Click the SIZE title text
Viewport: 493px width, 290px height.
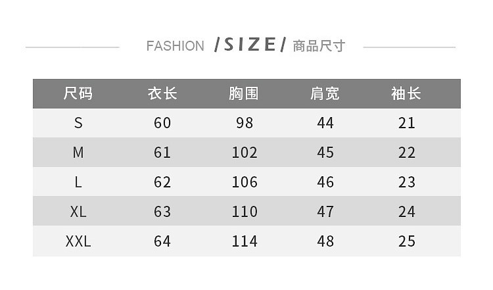[250, 45]
